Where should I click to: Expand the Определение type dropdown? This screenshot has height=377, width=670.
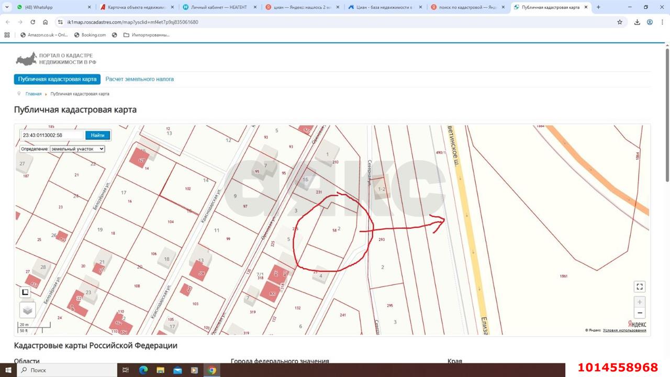[77, 149]
